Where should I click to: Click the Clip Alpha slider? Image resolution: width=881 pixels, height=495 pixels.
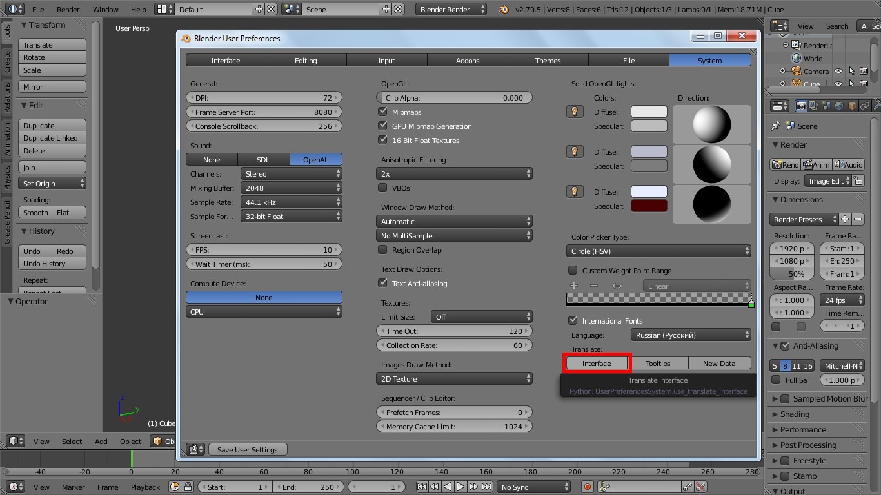point(454,98)
